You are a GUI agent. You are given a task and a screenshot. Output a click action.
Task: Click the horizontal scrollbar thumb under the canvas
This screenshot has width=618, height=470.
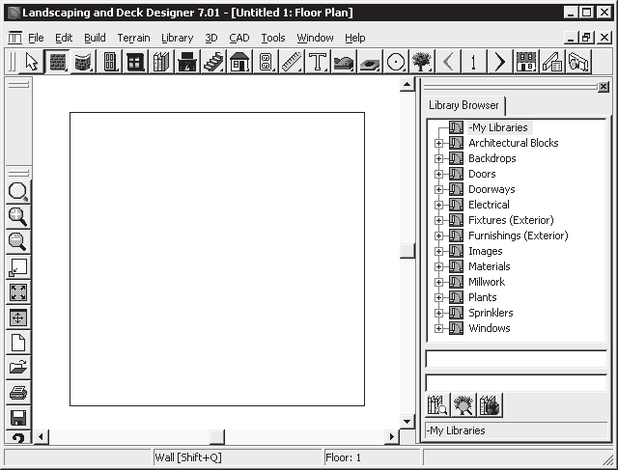point(217,437)
